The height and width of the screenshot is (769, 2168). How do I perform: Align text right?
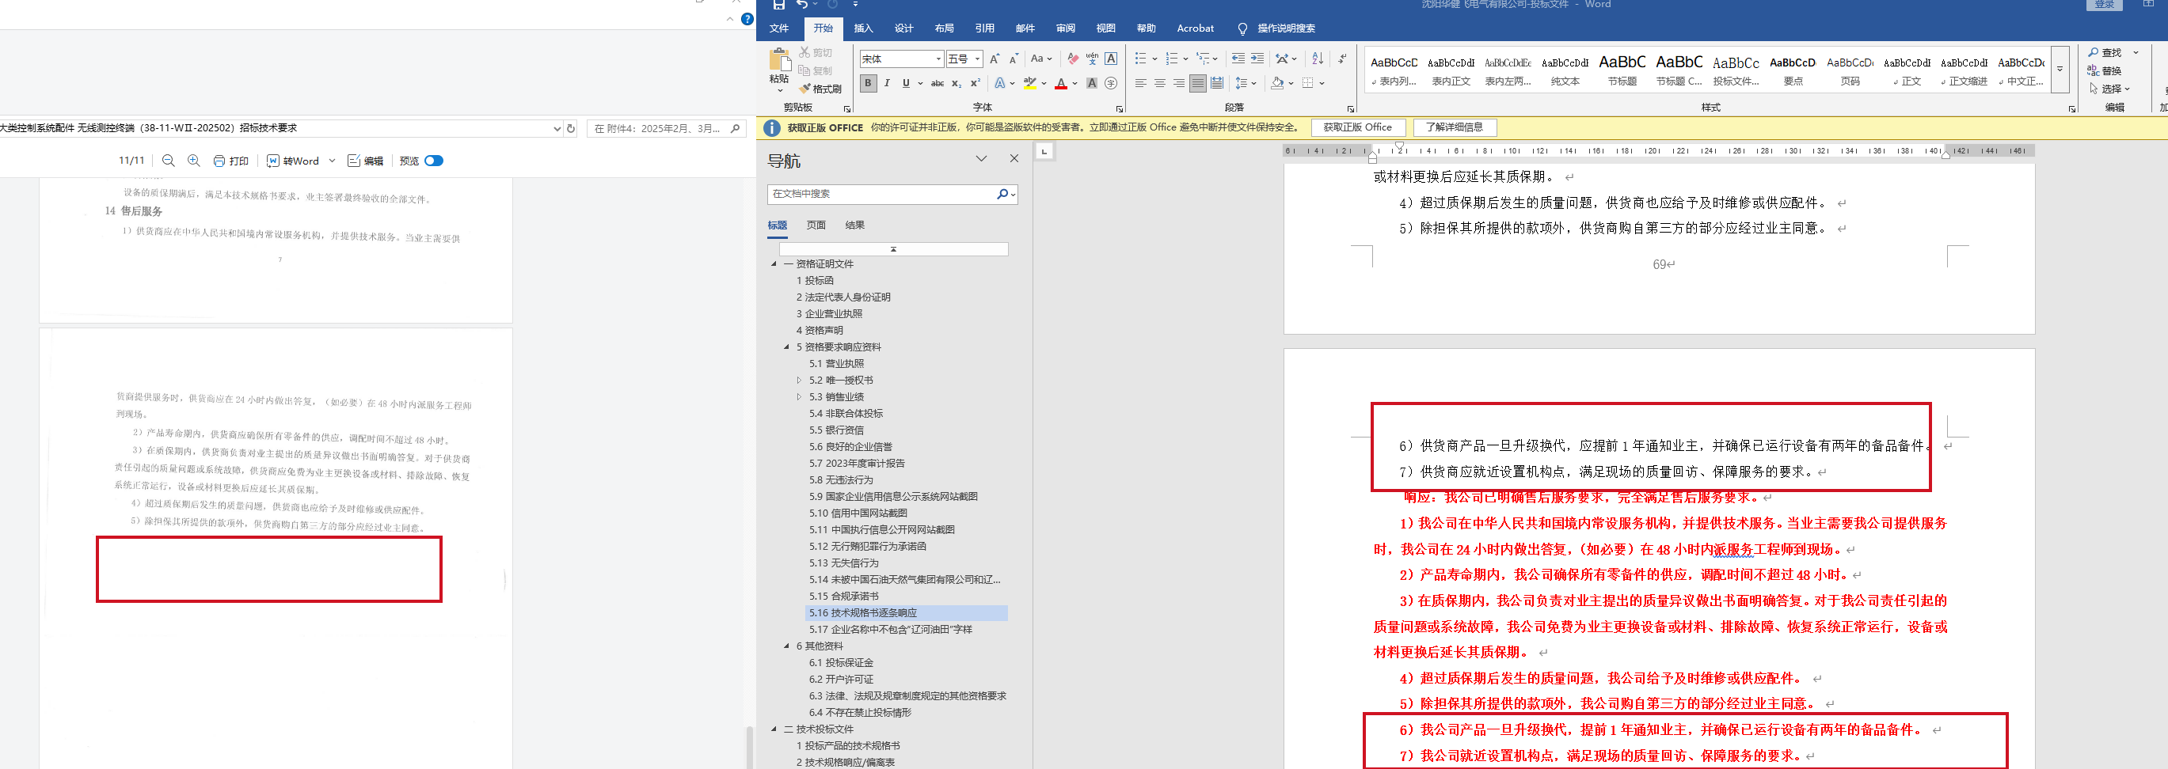(x=1178, y=83)
